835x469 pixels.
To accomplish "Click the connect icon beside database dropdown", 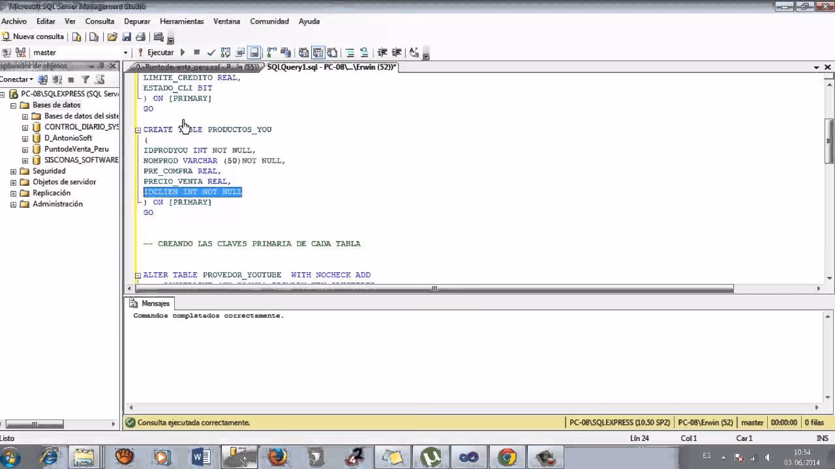I will (x=7, y=53).
